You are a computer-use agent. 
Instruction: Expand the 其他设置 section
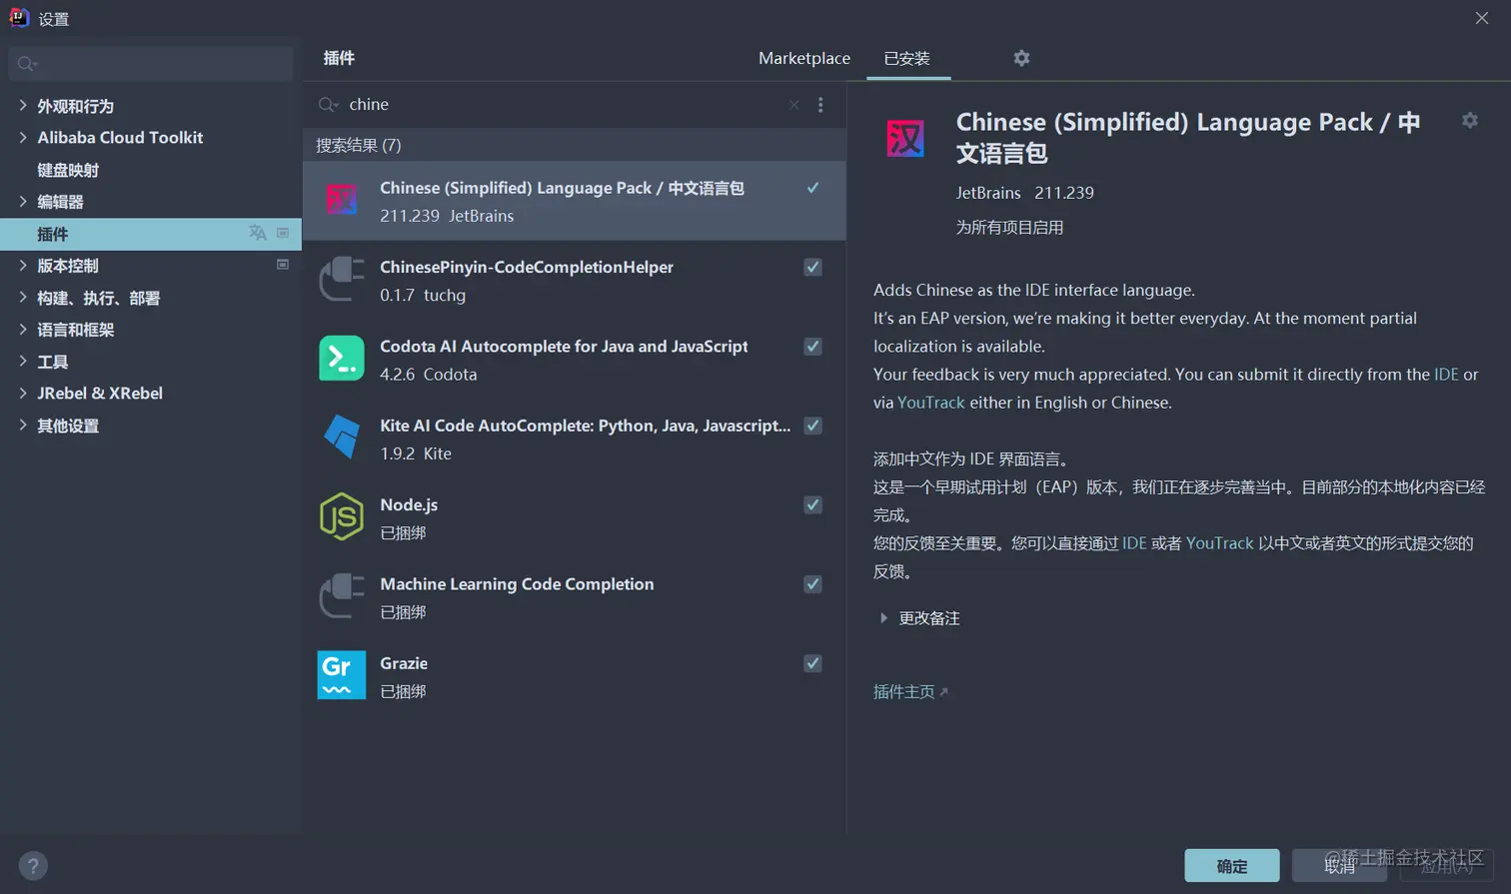pos(23,425)
